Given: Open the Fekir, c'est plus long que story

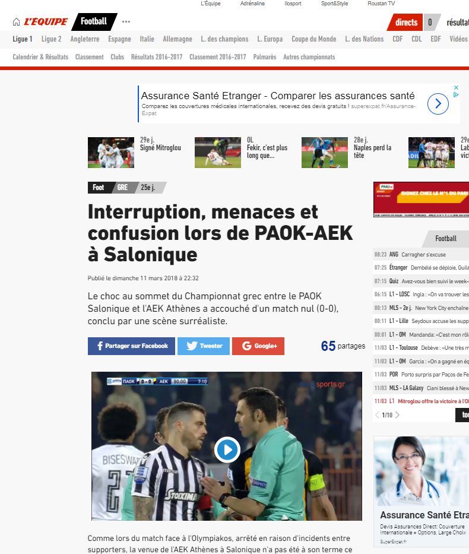Looking at the screenshot, I should click(267, 148).
